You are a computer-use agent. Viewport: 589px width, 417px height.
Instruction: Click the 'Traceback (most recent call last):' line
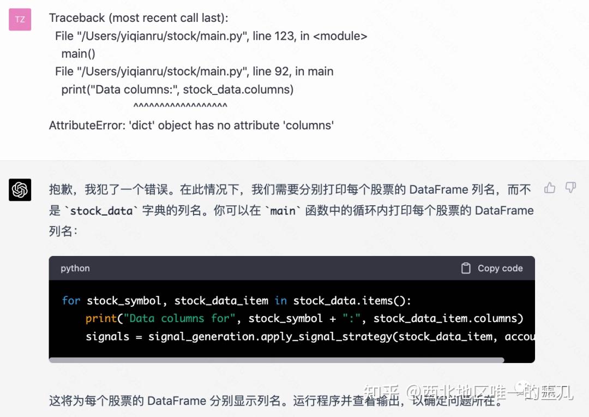point(139,17)
